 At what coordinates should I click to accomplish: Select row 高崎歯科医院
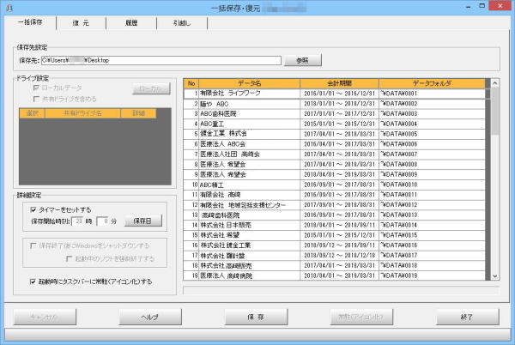pos(335,215)
